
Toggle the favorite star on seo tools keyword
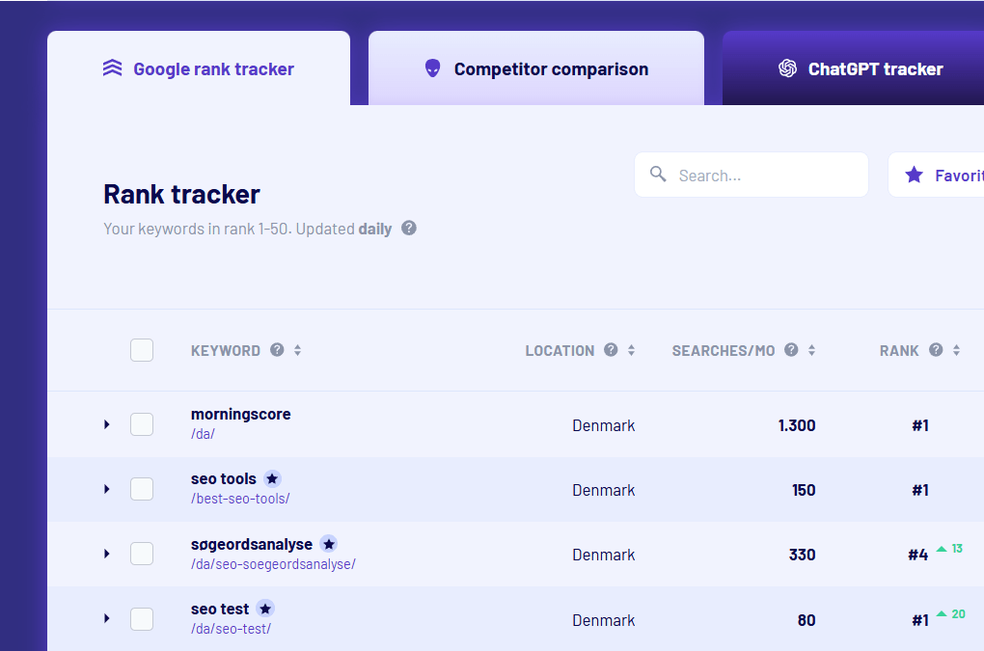(x=272, y=478)
